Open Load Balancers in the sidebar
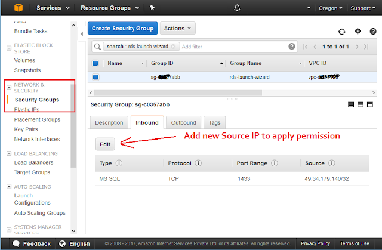 pos(33,162)
